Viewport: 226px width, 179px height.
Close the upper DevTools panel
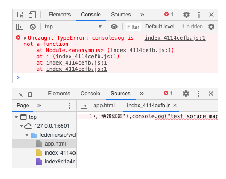[211, 15]
